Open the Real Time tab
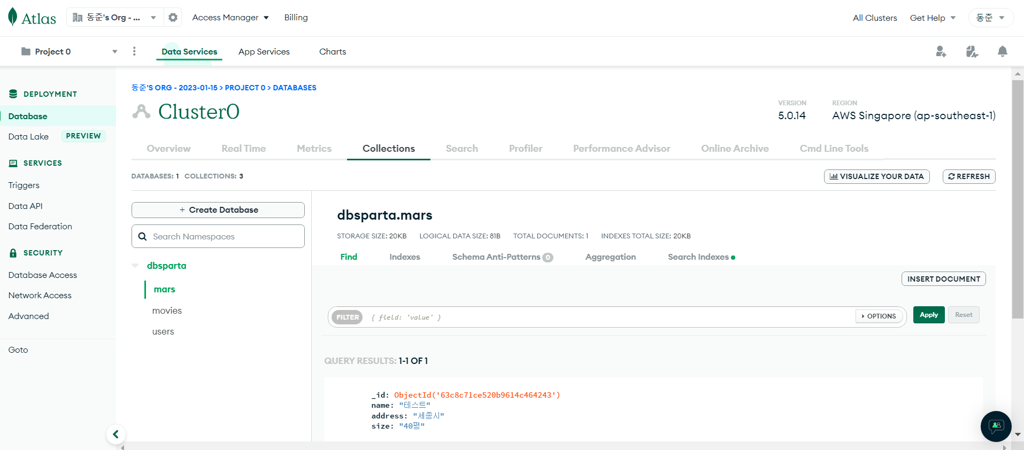Viewport: 1024px width, 450px height. coord(244,149)
